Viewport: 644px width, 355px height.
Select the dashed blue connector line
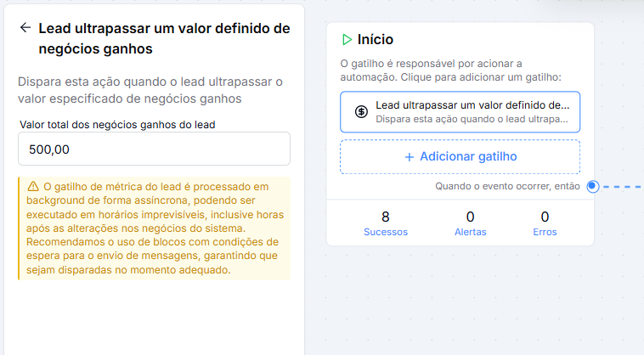click(624, 186)
